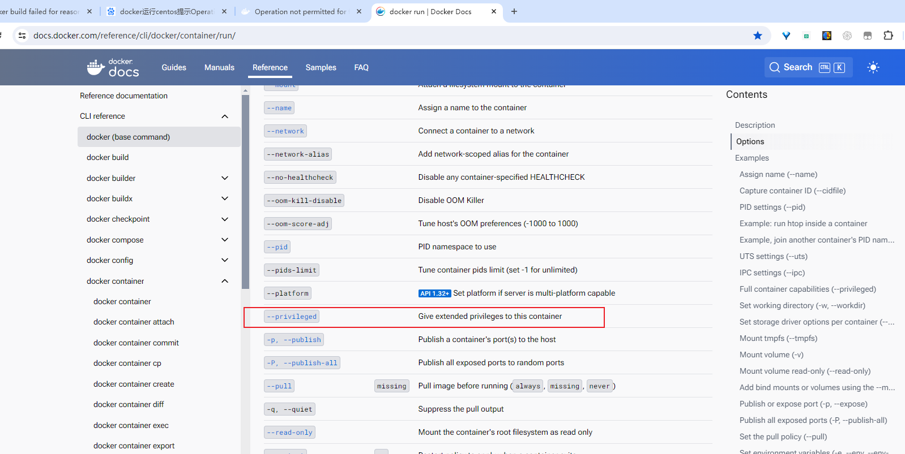Close the 'docker run | Docker Docs' tab
Viewport: 905px width, 454px height.
coord(494,11)
